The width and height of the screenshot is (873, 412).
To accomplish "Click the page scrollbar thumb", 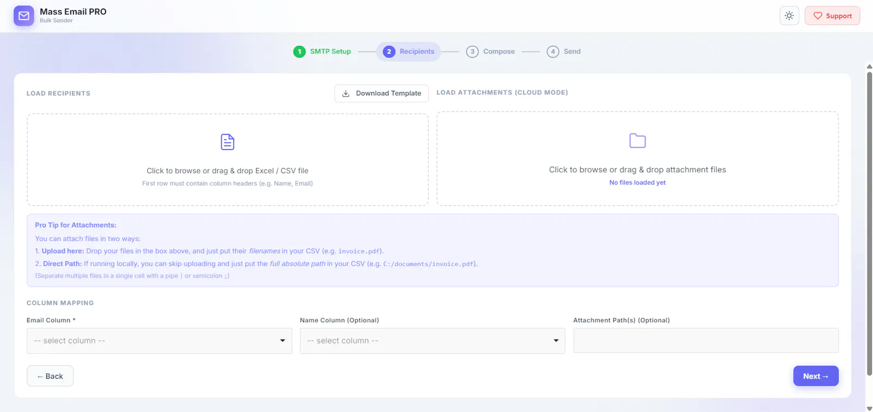I will click(869, 223).
